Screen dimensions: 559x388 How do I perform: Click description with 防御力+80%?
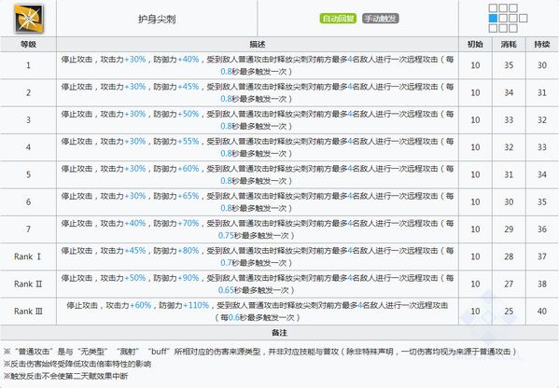(x=257, y=256)
